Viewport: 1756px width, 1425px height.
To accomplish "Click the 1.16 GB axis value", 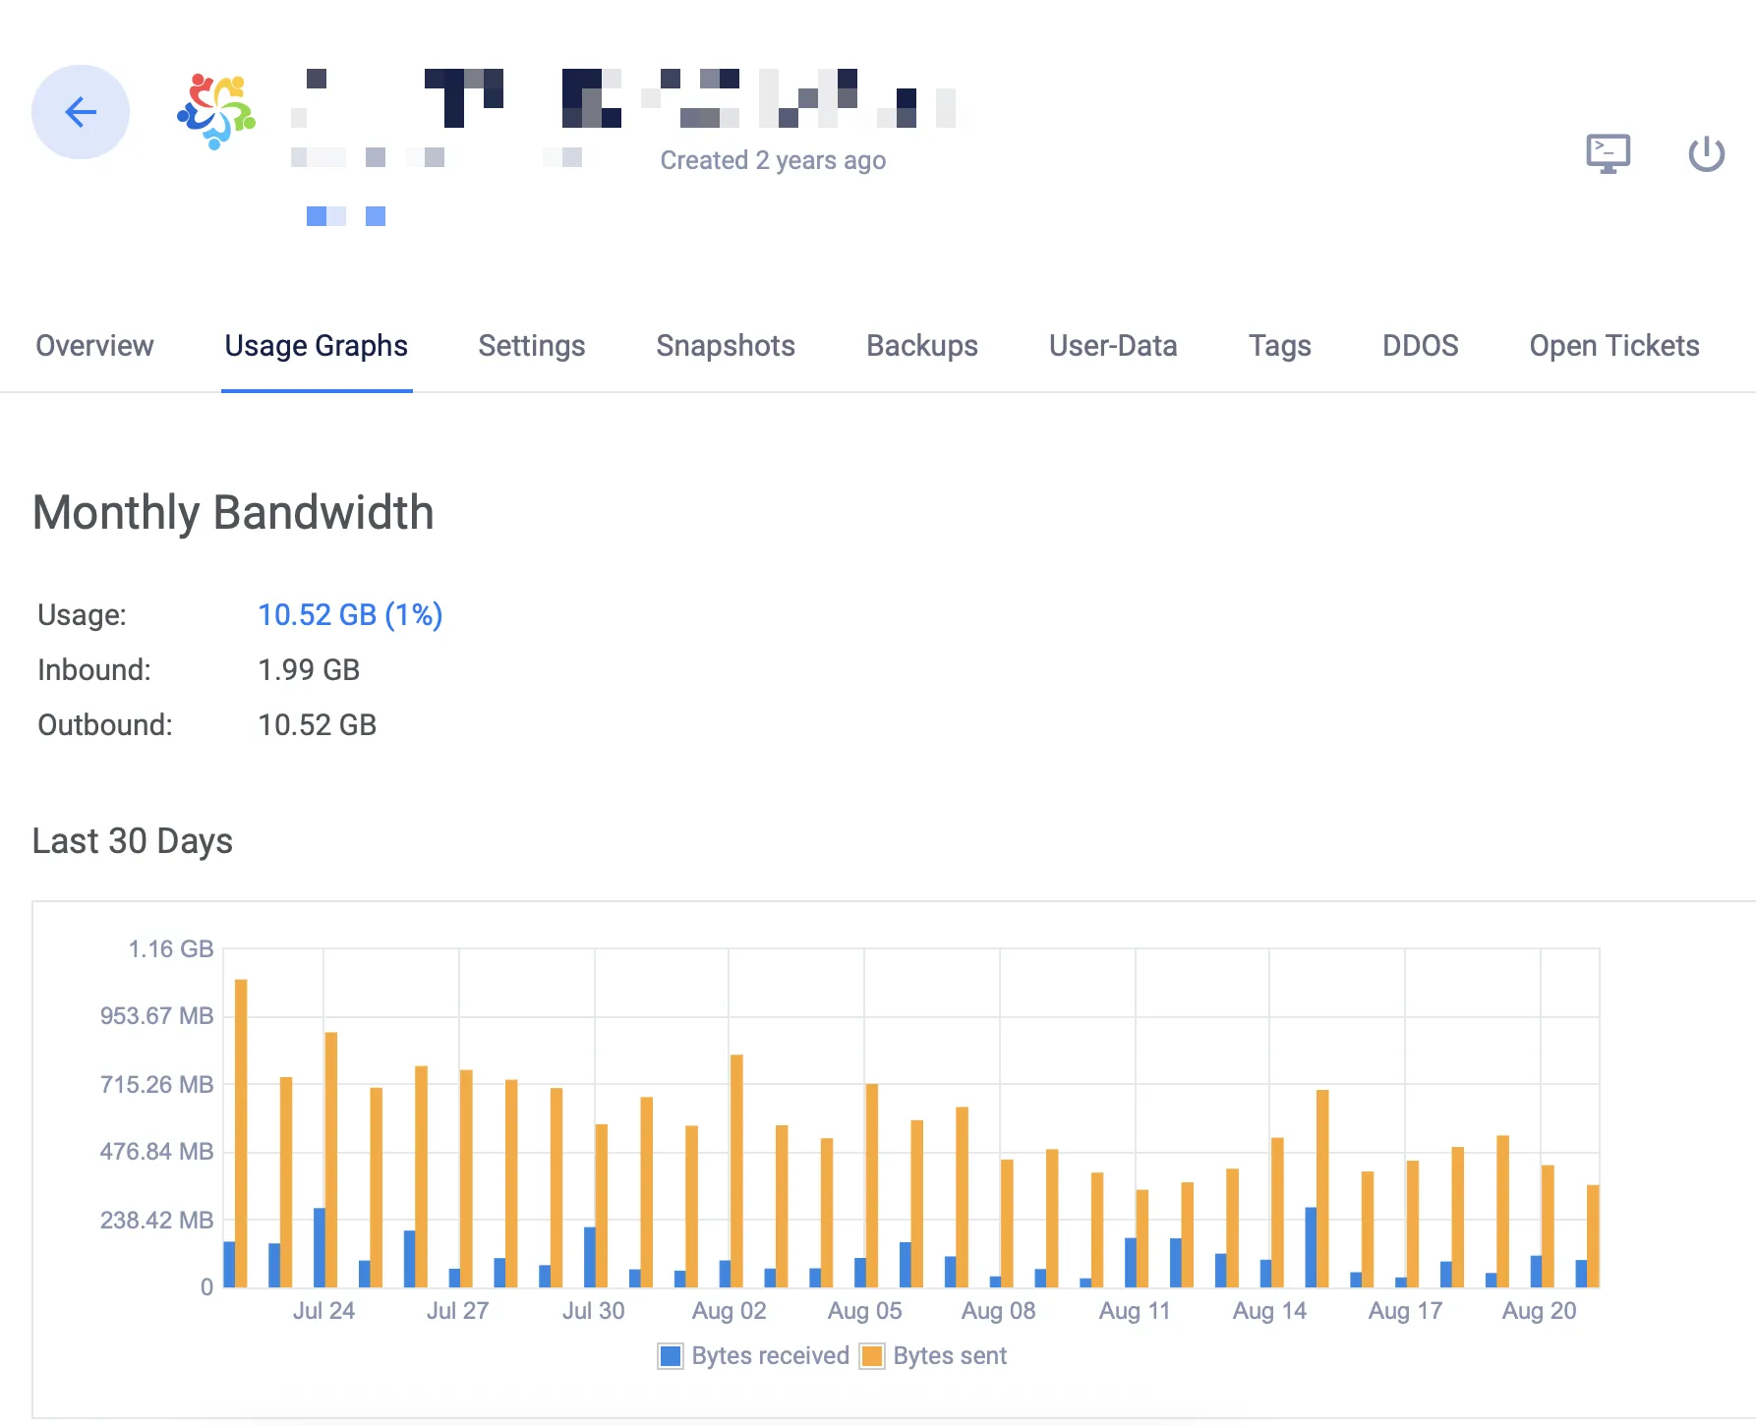I will tap(171, 949).
